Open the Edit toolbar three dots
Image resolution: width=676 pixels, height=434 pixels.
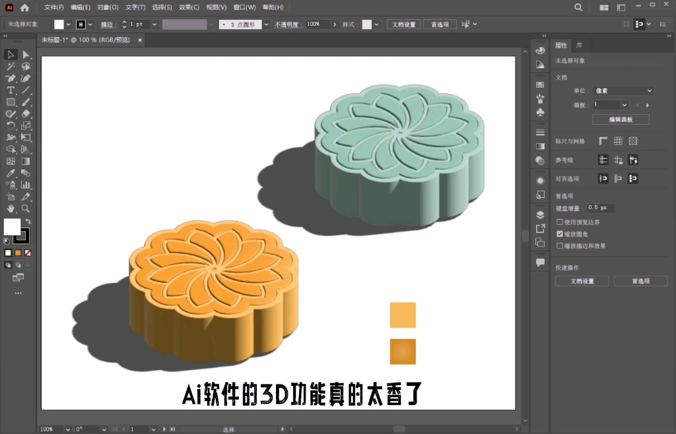point(18,294)
